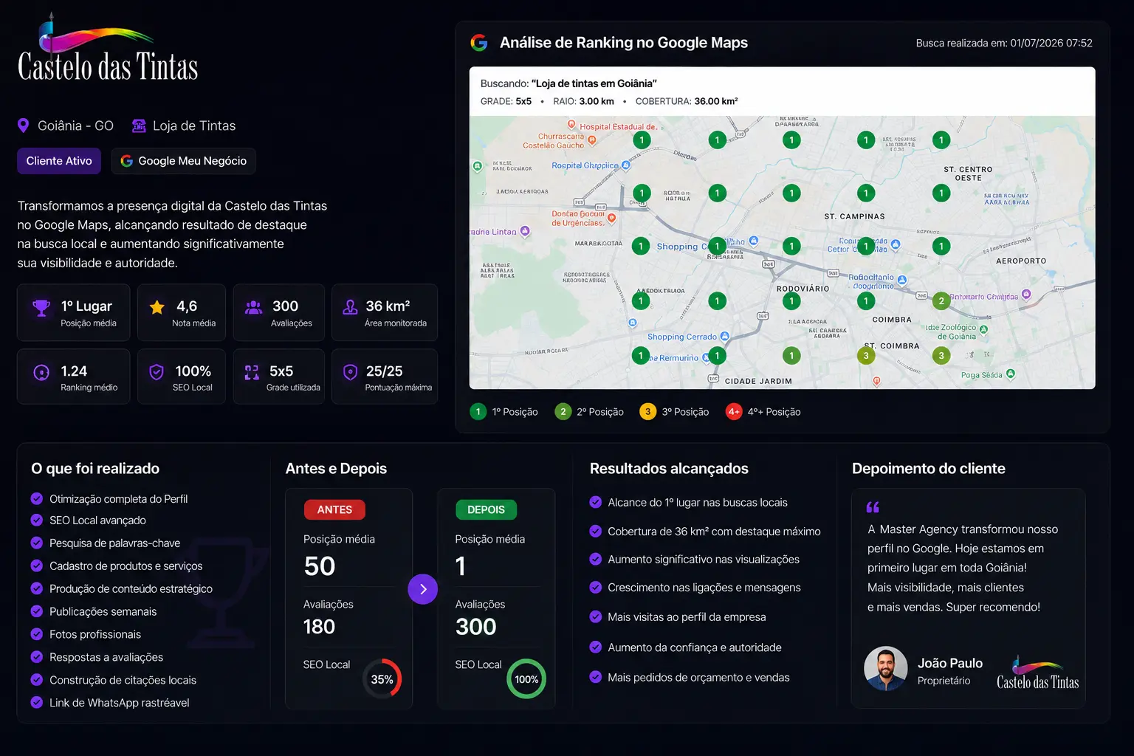Click the trophy icon beside 1º Lugar
Image resolution: width=1134 pixels, height=756 pixels.
[41, 307]
